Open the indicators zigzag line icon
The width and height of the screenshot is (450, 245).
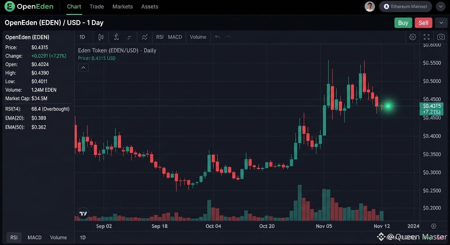coord(144,37)
